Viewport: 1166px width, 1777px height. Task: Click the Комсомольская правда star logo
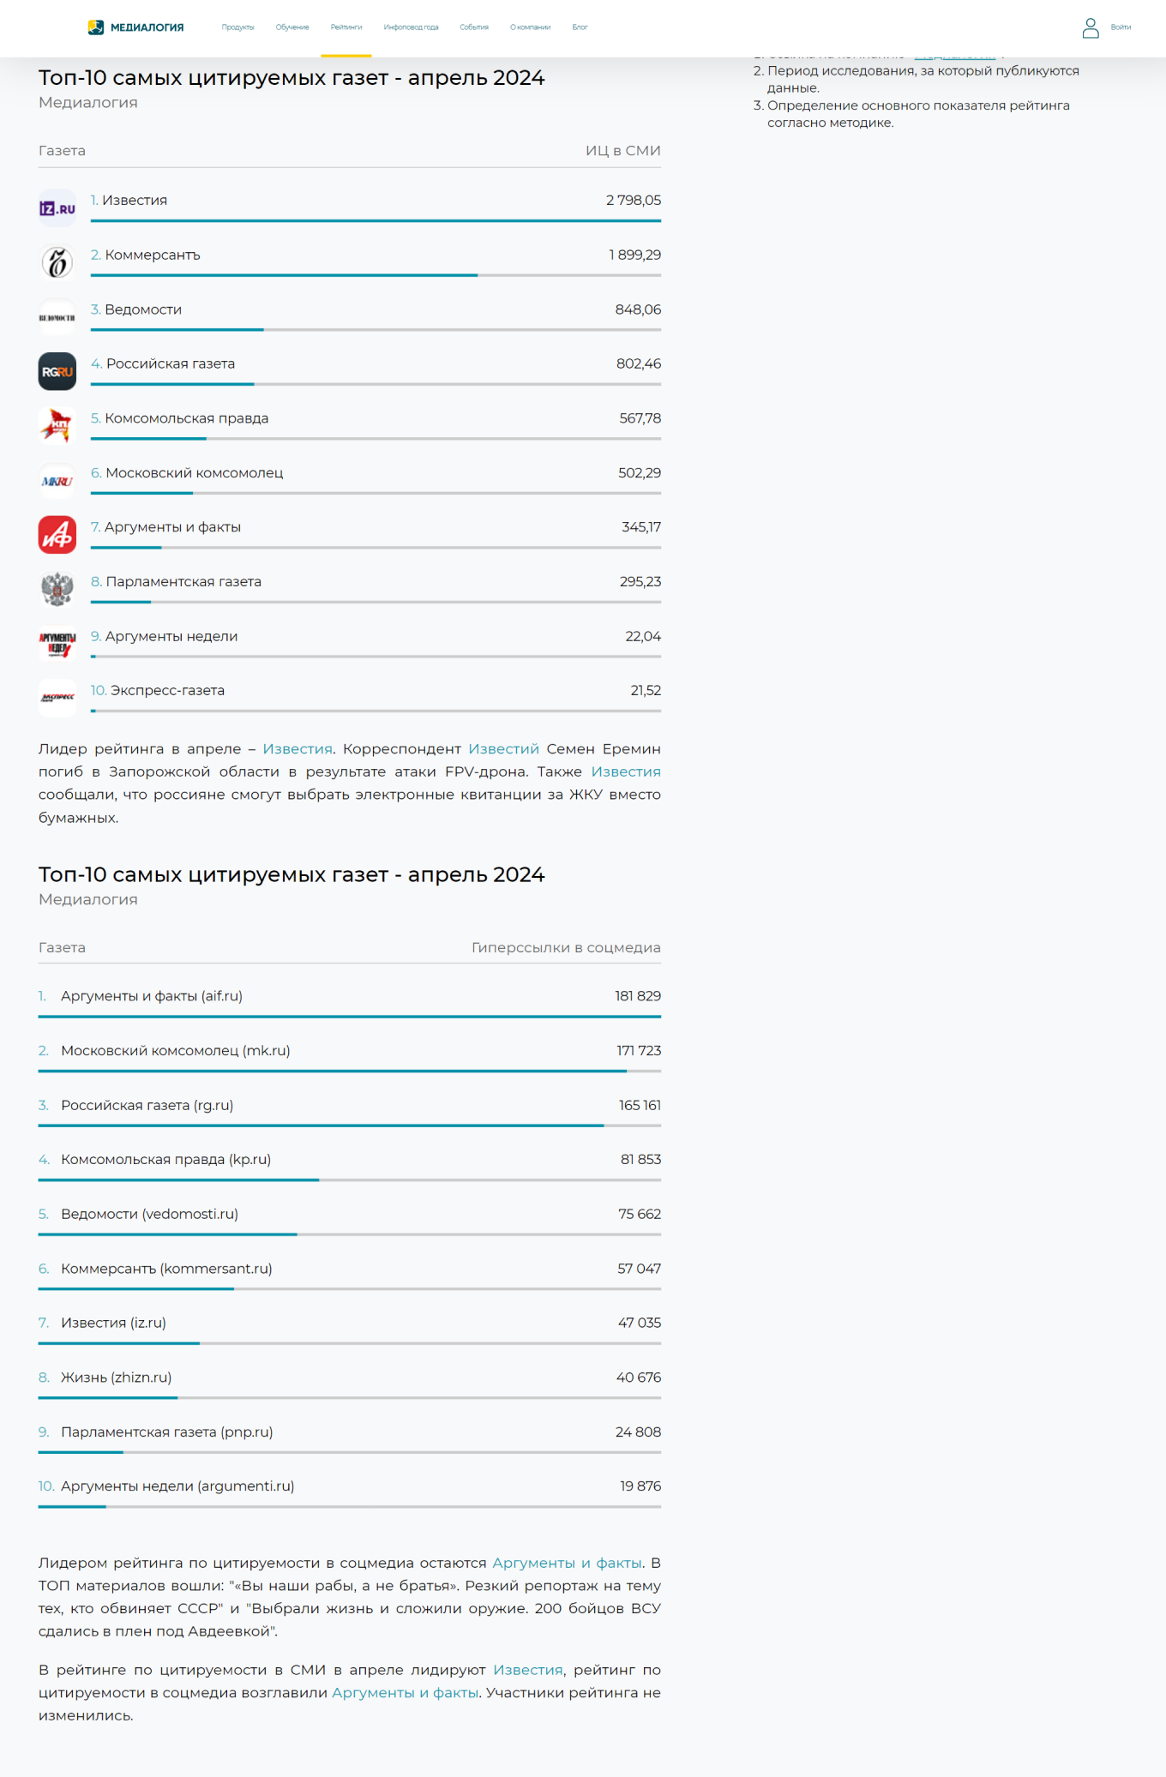(57, 426)
